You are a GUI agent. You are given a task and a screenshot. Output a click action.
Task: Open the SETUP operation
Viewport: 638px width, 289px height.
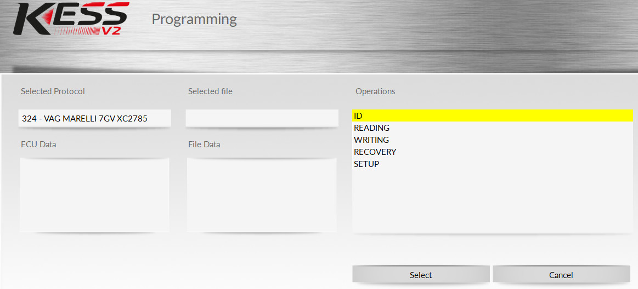coord(366,164)
